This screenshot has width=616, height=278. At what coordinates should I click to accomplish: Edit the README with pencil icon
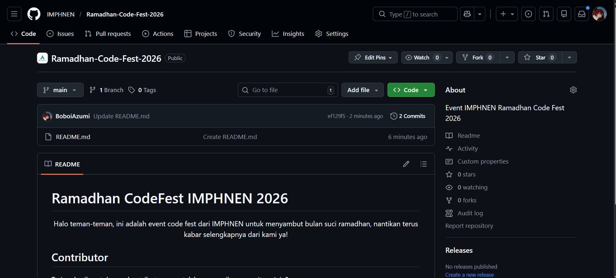click(x=406, y=164)
